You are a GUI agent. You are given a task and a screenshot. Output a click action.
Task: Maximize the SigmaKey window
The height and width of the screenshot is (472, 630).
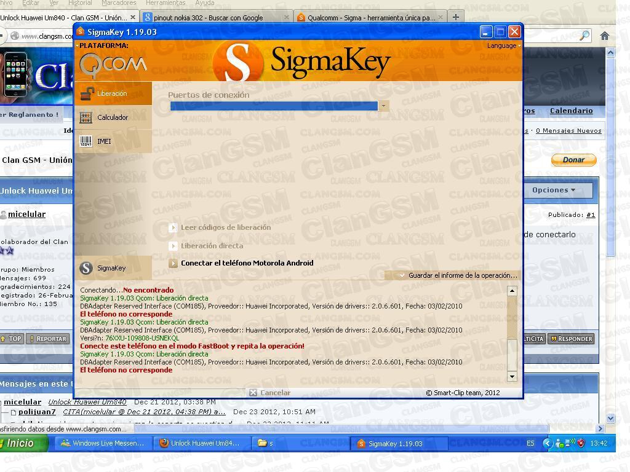pyautogui.click(x=500, y=32)
